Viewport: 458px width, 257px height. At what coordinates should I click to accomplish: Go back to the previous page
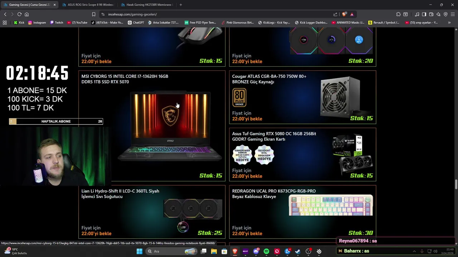[5, 14]
